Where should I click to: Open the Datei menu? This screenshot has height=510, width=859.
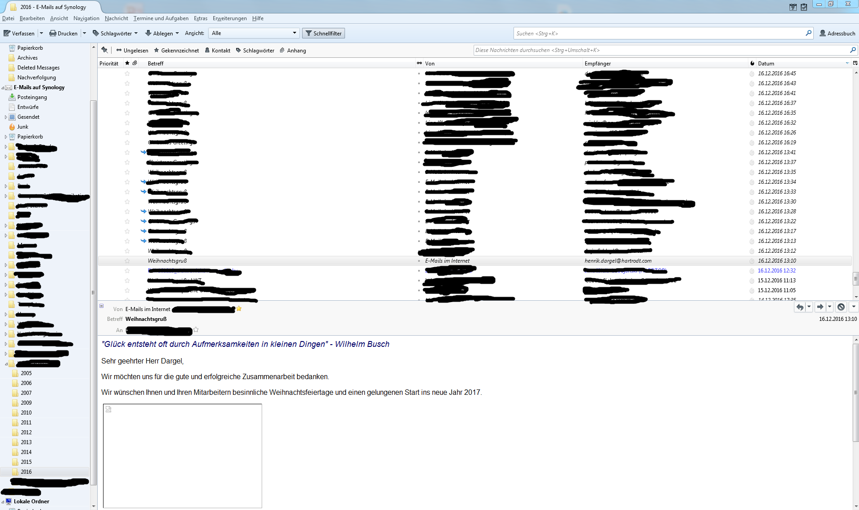tap(8, 18)
